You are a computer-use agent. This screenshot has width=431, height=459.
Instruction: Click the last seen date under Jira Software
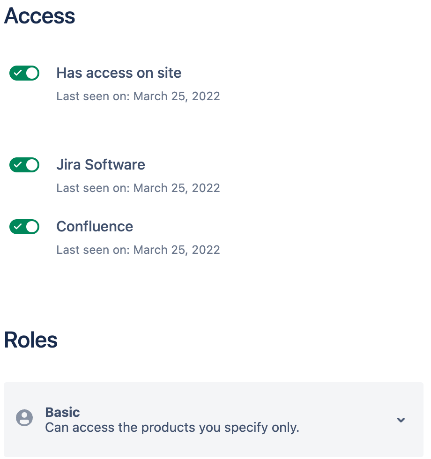(x=138, y=188)
